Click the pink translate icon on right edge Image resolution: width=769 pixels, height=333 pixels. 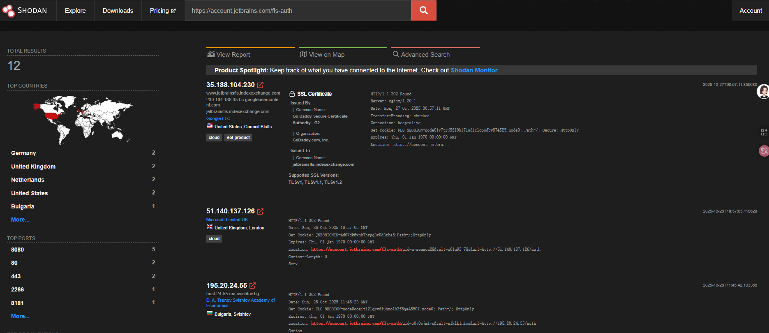tap(764, 151)
